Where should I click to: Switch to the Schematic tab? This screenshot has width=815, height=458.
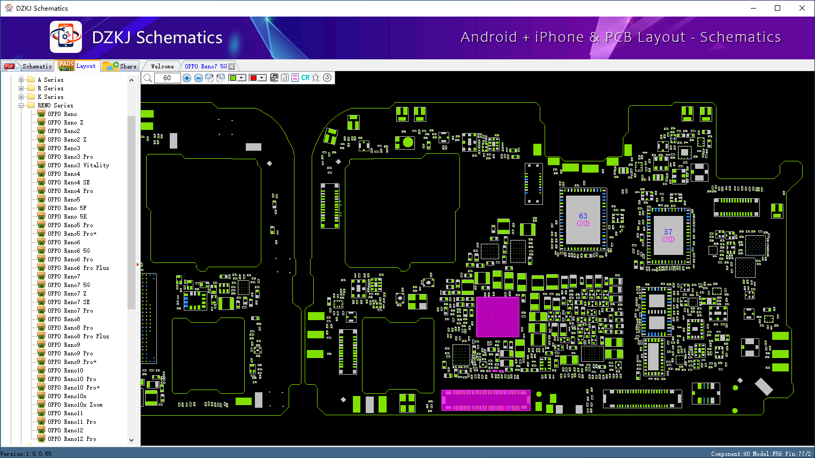[x=28, y=66]
